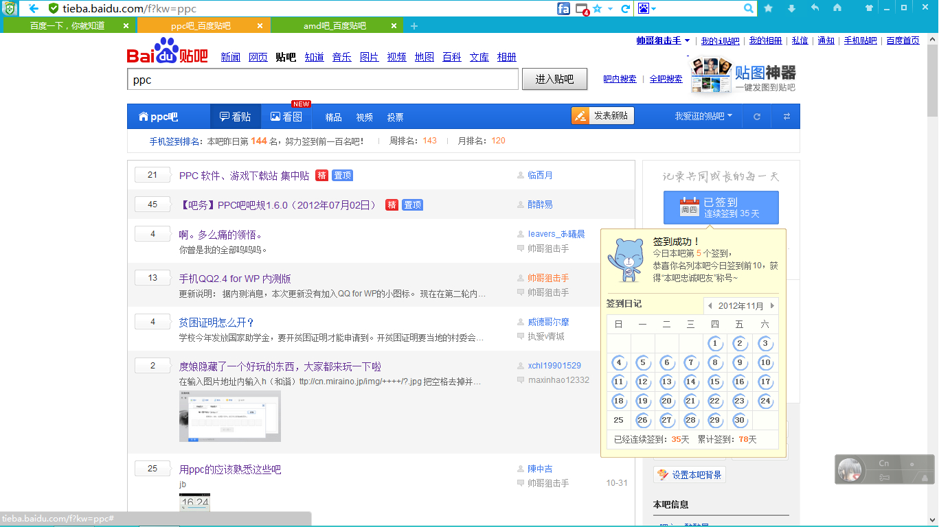Expand the 我爱逛的贴吧 dropdown

coord(703,117)
